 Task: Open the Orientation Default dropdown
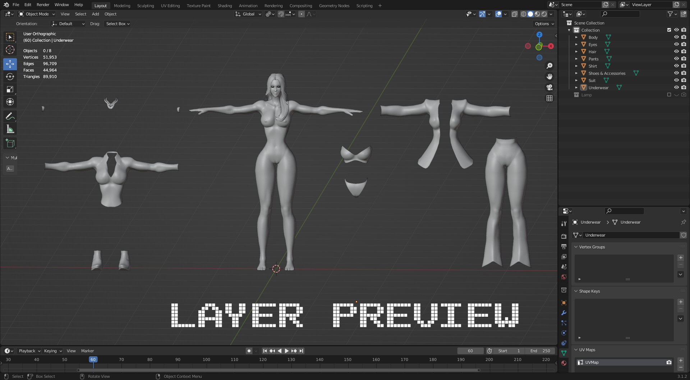point(68,24)
